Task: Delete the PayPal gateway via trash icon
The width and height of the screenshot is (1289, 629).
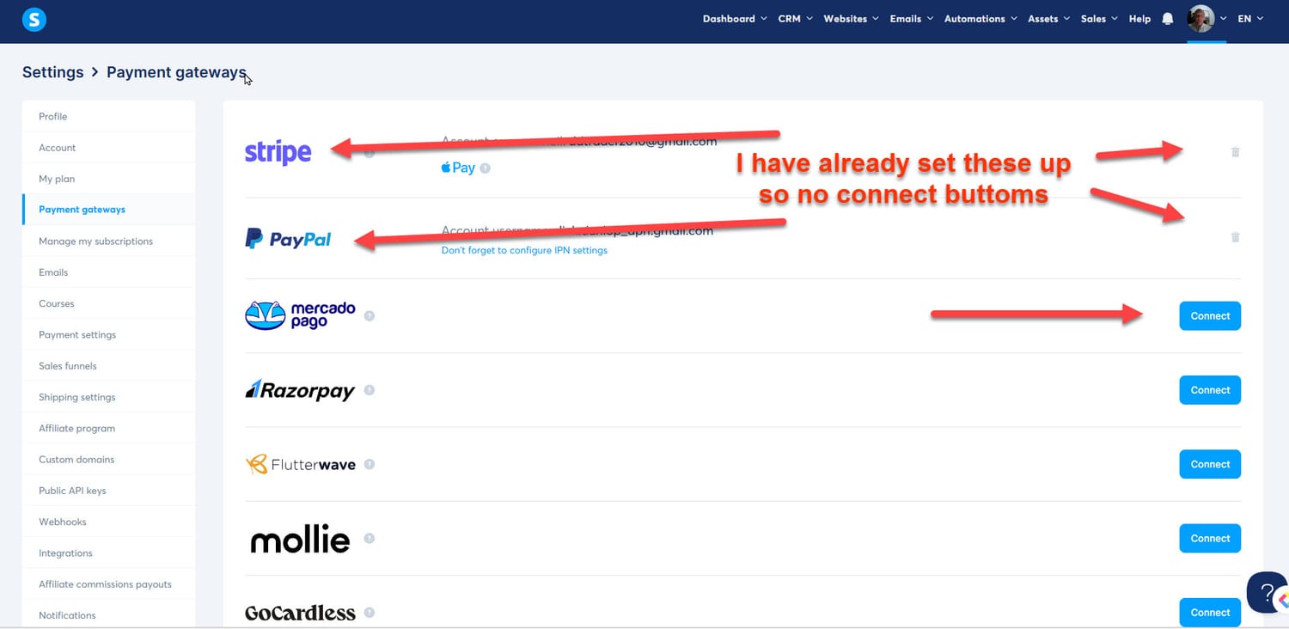Action: tap(1235, 237)
